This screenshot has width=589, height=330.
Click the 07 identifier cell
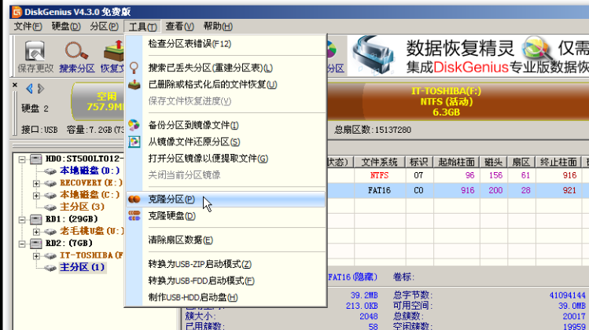pos(419,175)
